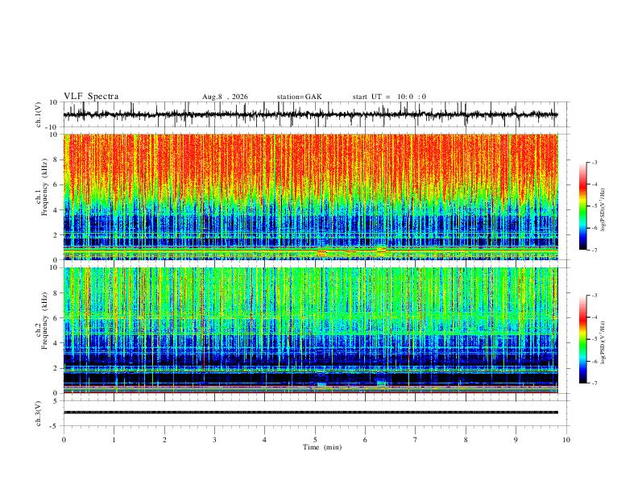Click the 'Time (min)' axis title
This screenshot has width=638, height=493.
coord(322,447)
